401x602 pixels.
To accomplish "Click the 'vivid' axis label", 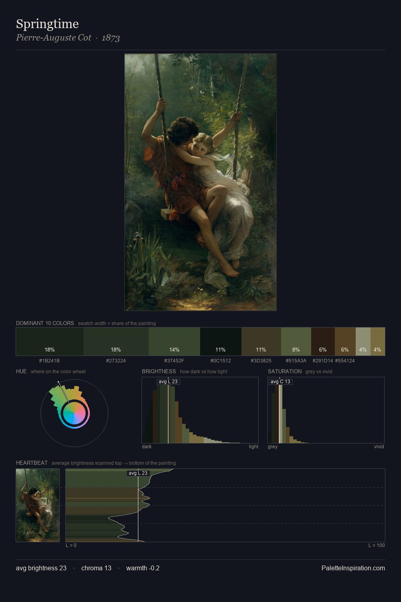I will 379,447.
